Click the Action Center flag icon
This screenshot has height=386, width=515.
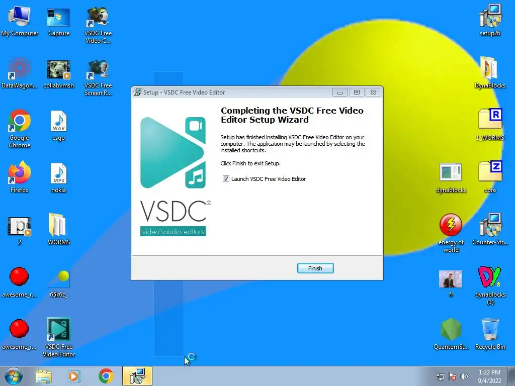(x=452, y=376)
